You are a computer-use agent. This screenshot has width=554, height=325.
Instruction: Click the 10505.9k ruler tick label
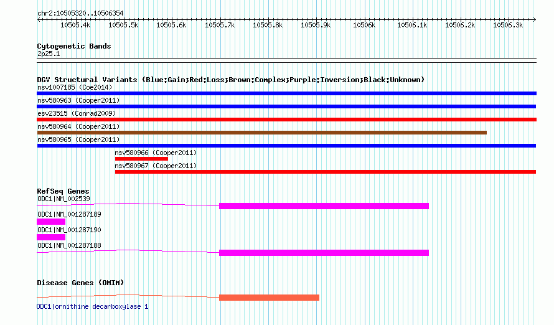tap(316, 25)
